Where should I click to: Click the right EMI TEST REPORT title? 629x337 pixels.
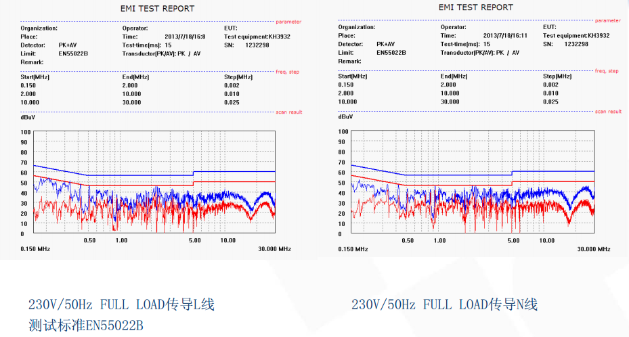475,7
